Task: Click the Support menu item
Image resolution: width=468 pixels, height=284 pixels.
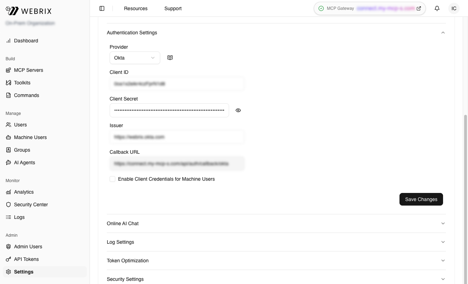Action: coord(173,8)
